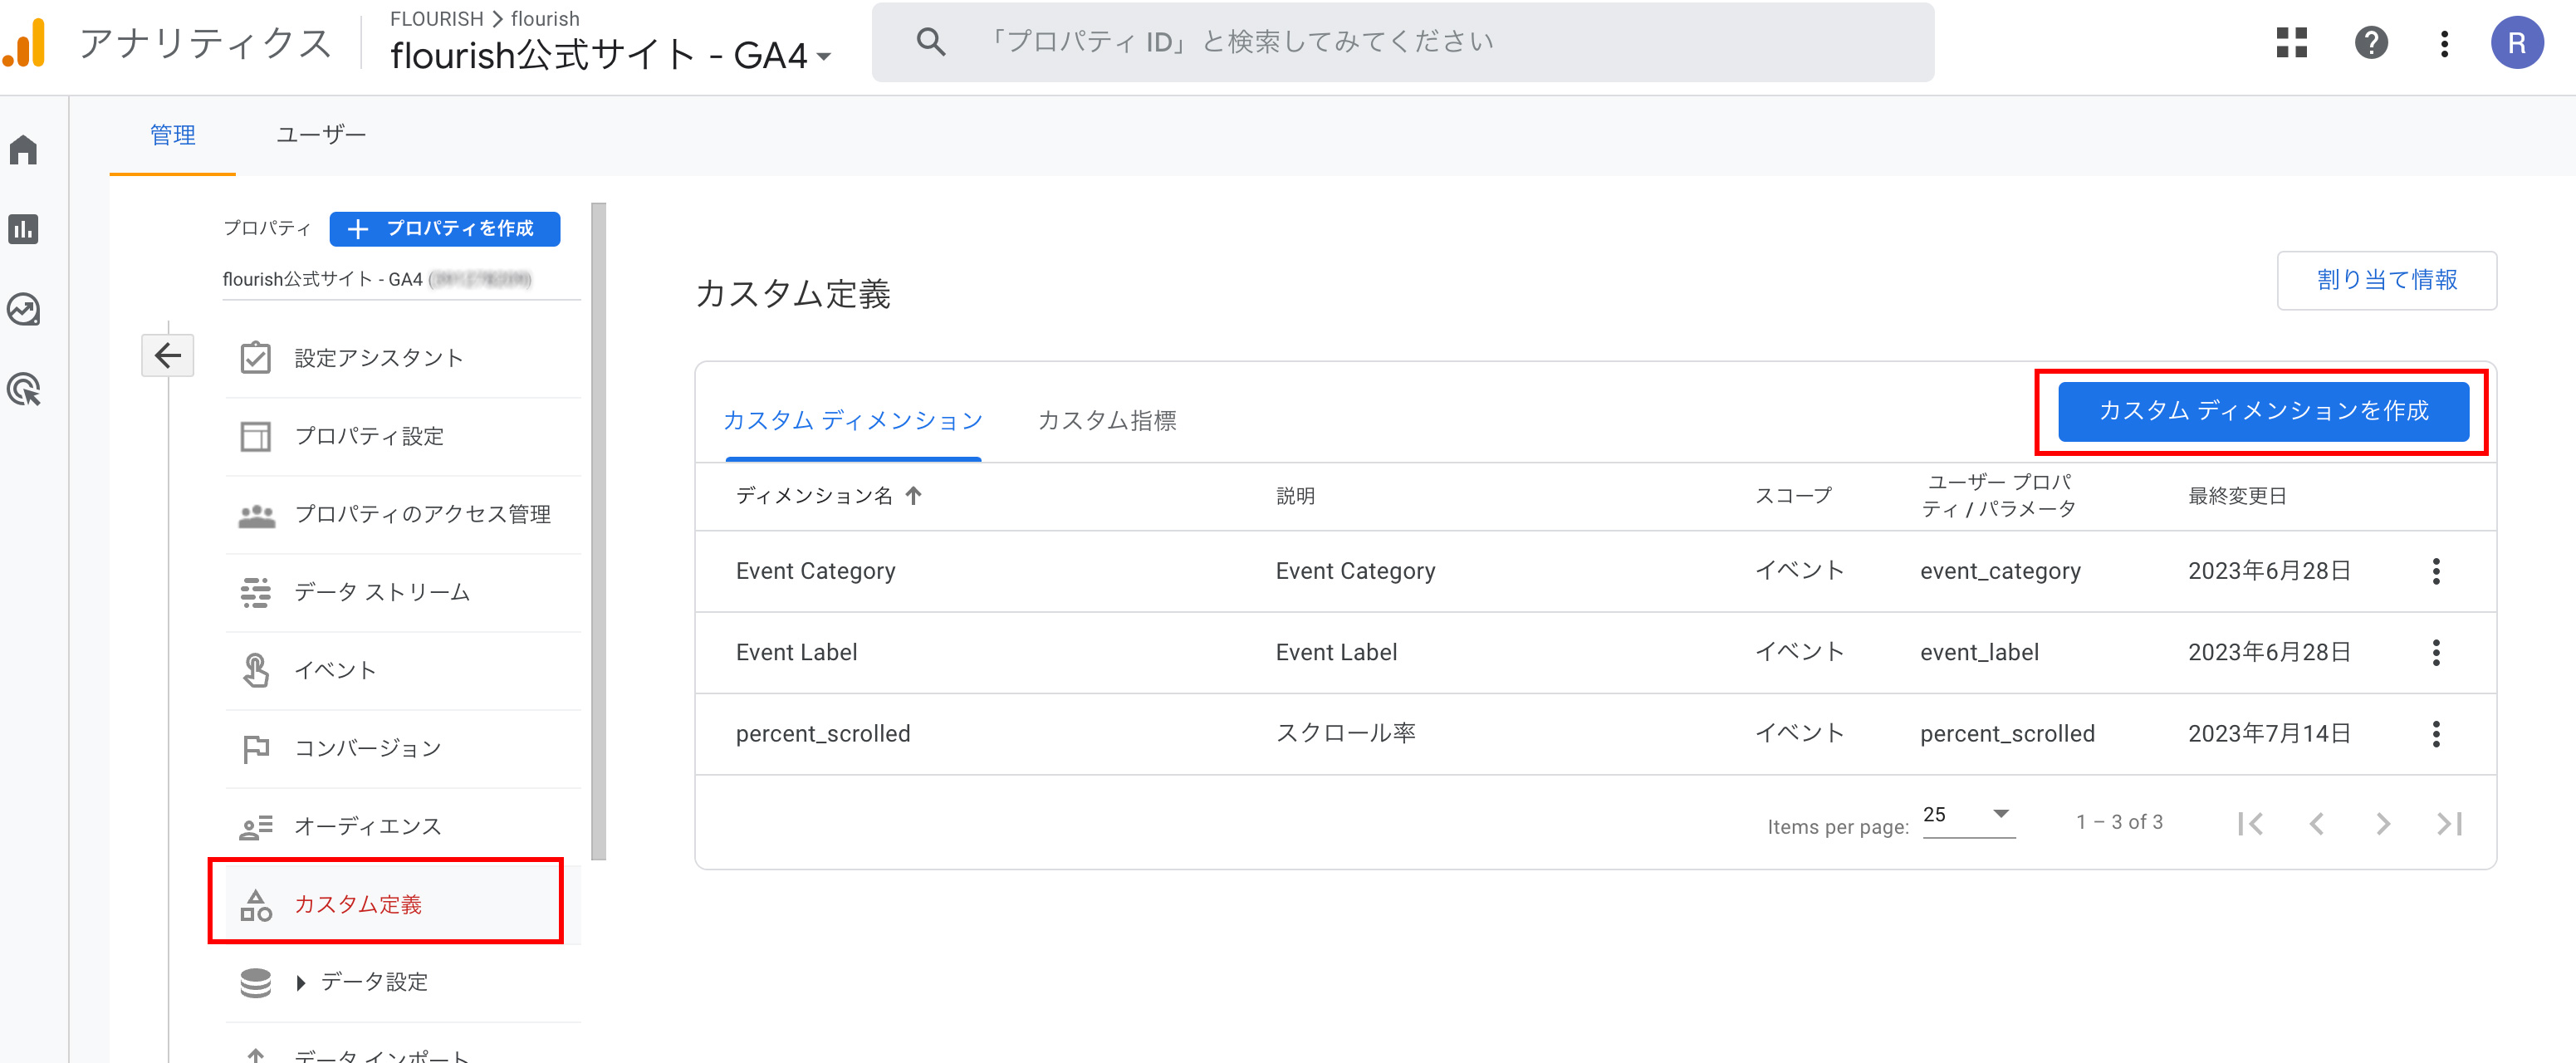This screenshot has height=1063, width=2576.
Task: Switch to the 管理 tab
Action: point(173,135)
